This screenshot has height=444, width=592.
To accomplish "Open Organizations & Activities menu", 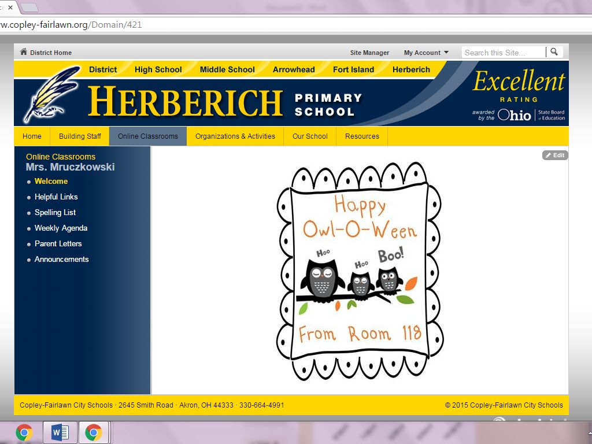I will [x=235, y=136].
